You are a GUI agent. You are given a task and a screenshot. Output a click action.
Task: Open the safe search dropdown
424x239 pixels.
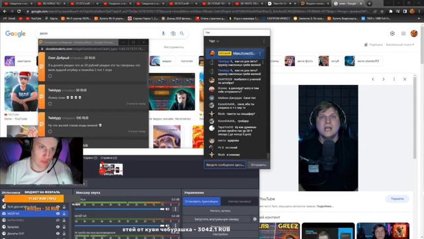[x=399, y=44]
